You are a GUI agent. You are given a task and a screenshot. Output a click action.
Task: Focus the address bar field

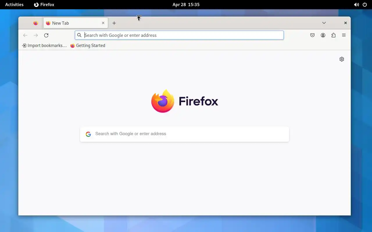pos(179,35)
